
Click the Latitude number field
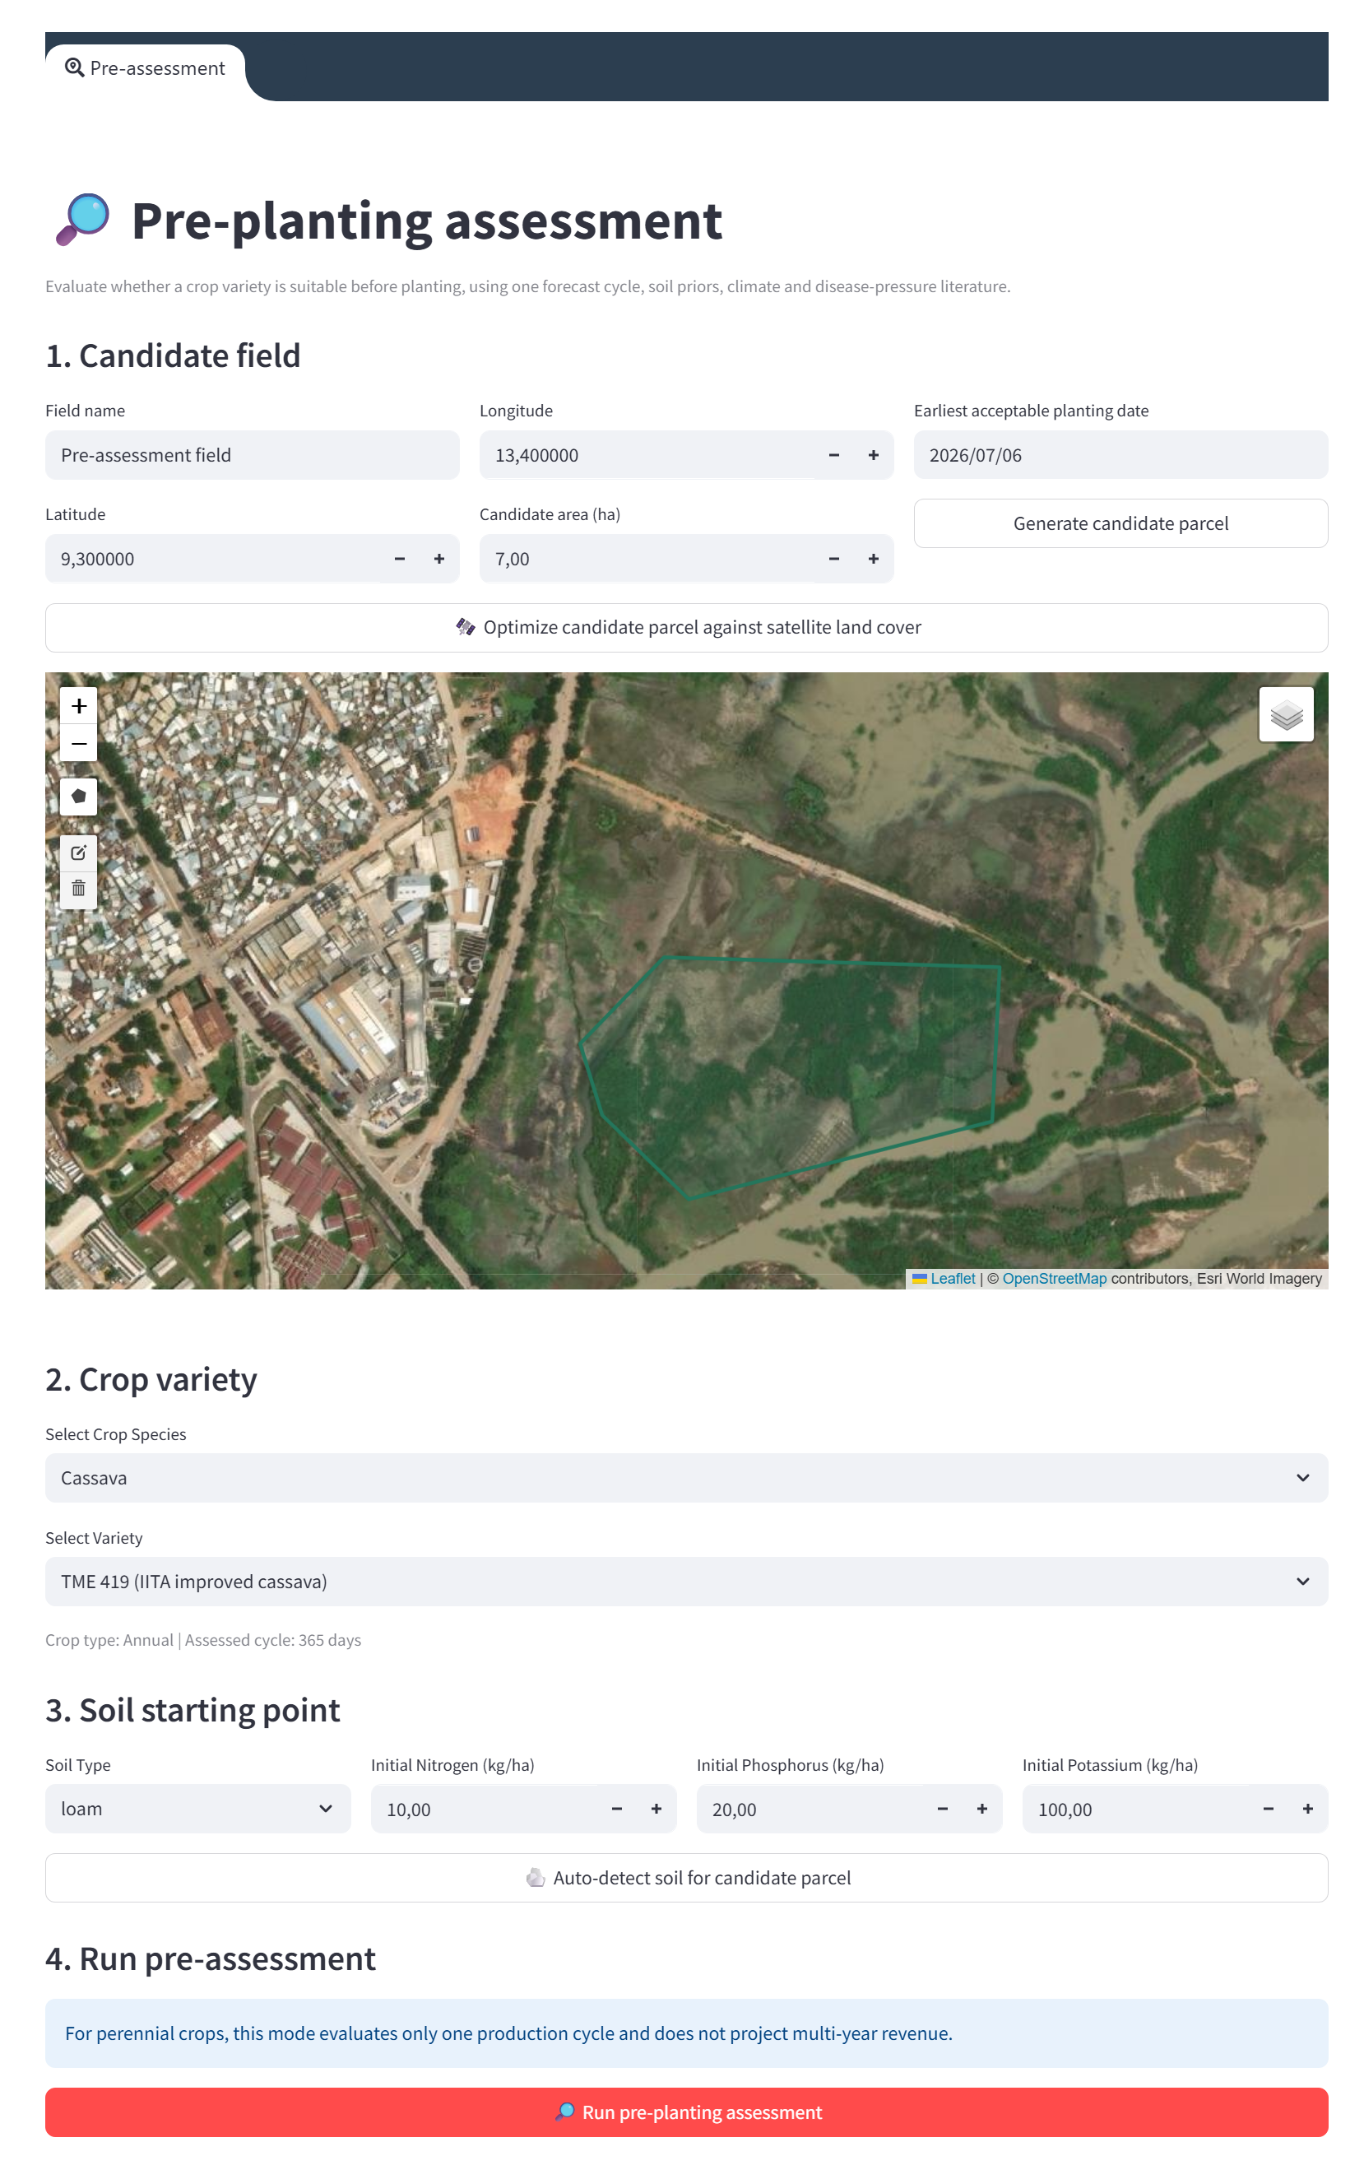pos(213,560)
